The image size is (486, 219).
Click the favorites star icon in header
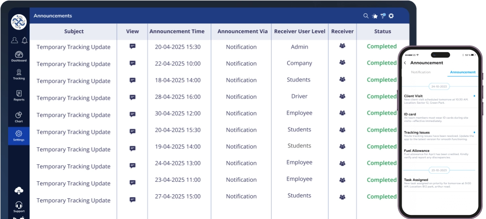(x=375, y=16)
